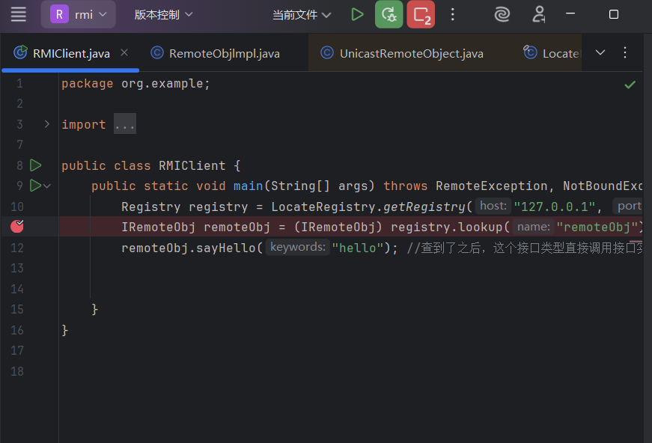This screenshot has height=443, width=652.
Task: Click the add user collaboration icon
Action: click(539, 14)
